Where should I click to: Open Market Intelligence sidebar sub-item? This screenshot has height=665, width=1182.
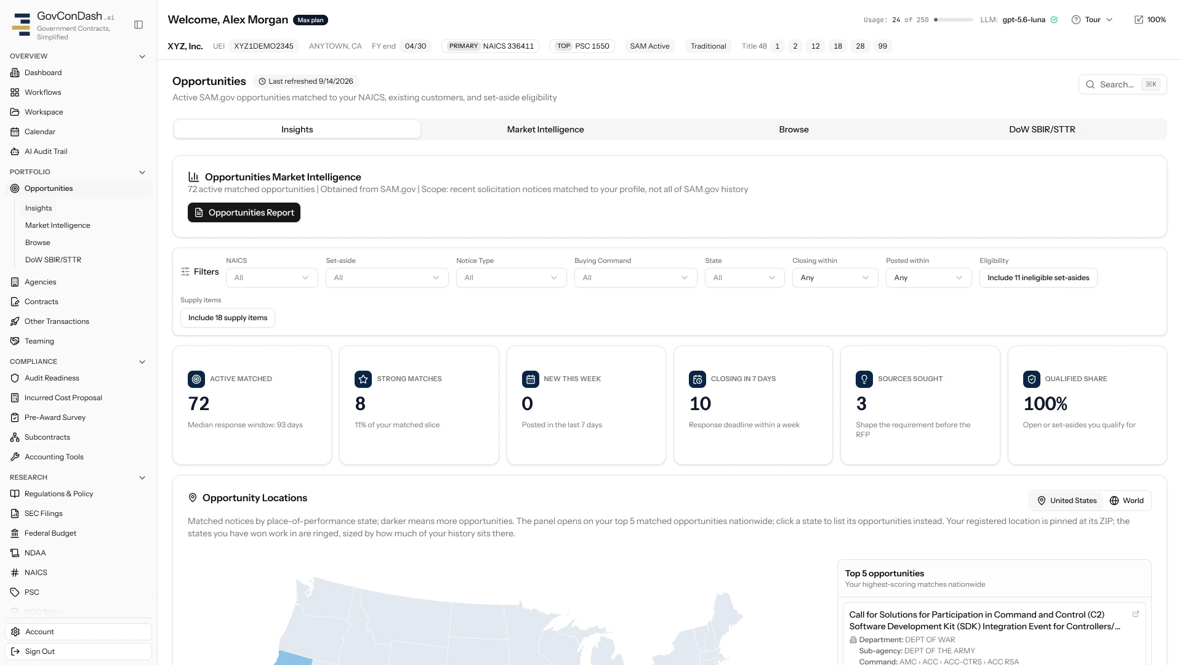[58, 225]
